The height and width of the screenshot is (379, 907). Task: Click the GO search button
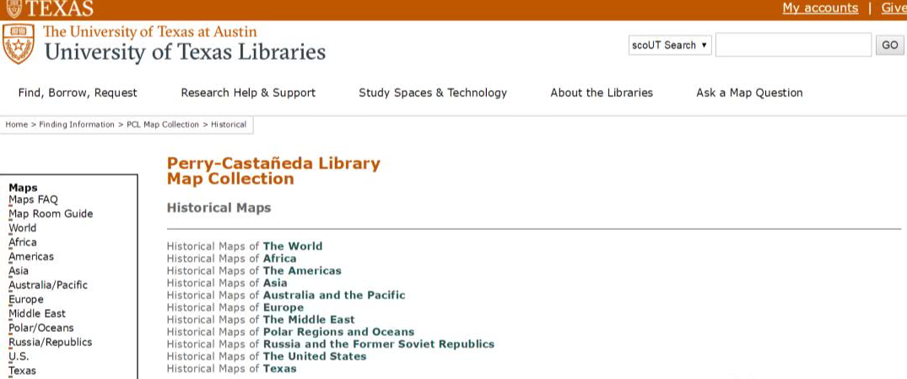[x=889, y=45]
